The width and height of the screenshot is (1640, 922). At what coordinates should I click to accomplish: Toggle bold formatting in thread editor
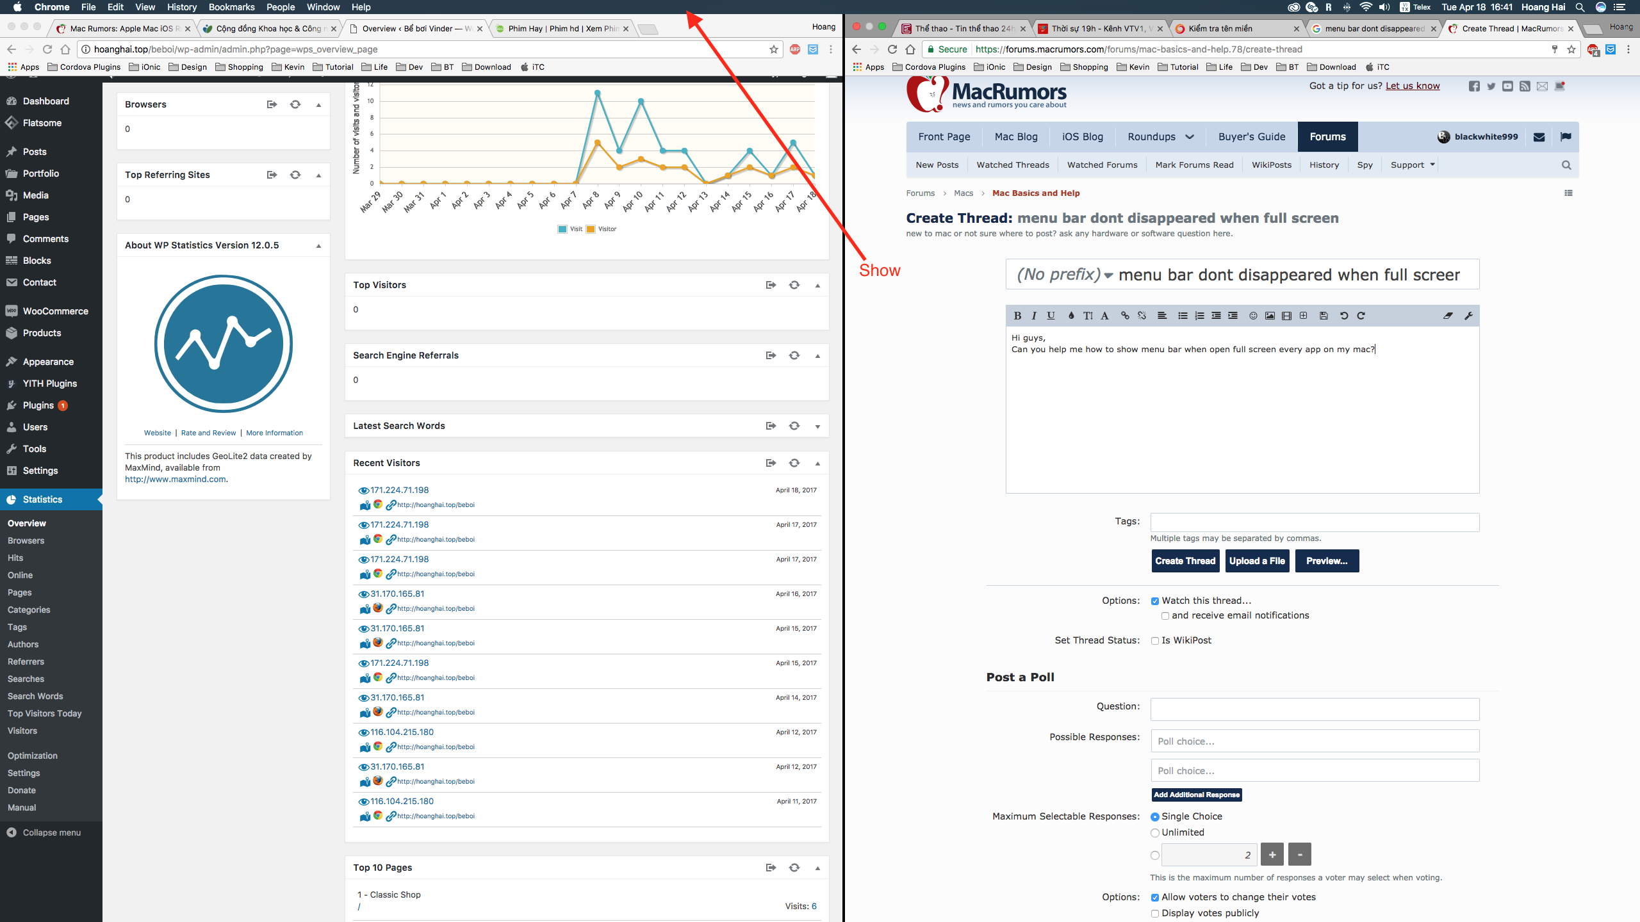pyautogui.click(x=1017, y=316)
